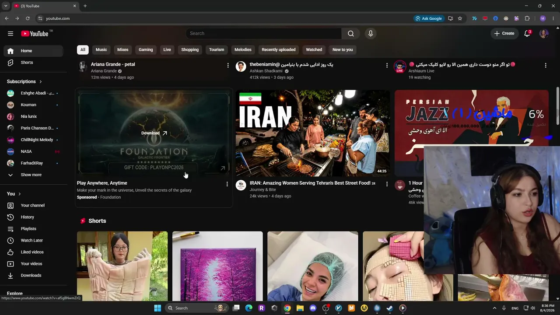The image size is (560, 315).
Task: Select the Tourism filter chip
Action: click(x=217, y=50)
